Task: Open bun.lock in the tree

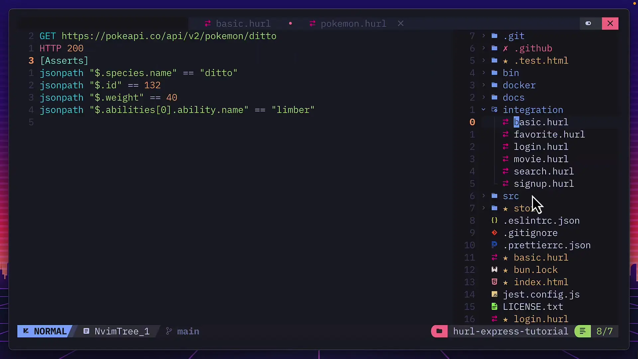Action: [536, 270]
